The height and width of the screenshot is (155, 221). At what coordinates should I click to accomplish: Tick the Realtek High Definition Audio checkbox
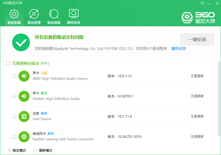(14, 96)
